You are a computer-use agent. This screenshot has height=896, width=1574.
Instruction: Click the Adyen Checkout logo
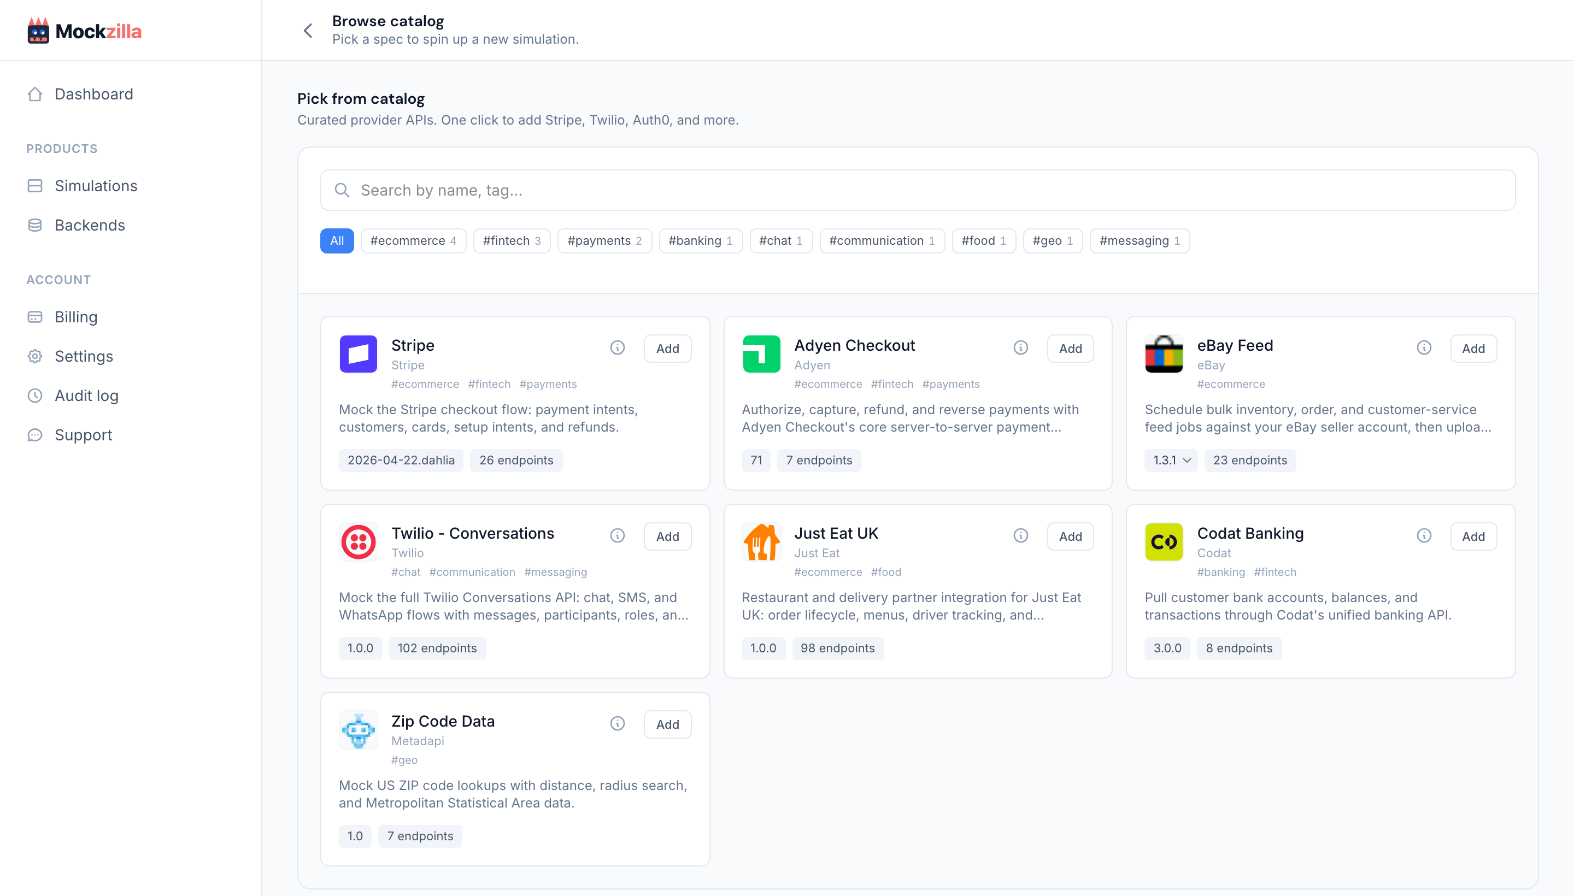pyautogui.click(x=761, y=354)
